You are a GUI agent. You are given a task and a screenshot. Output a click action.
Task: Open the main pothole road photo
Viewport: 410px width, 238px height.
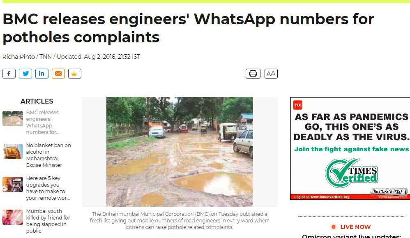point(180,152)
